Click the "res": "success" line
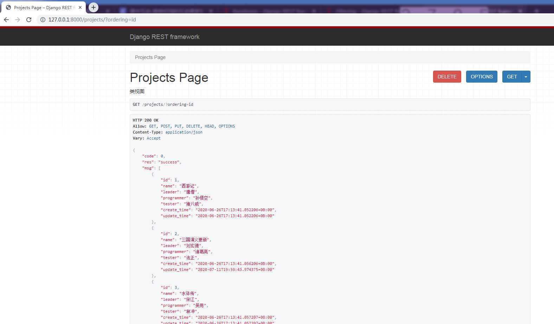554x324 pixels. (162, 162)
